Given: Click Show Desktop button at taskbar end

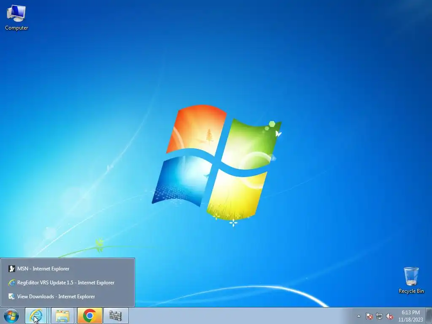Looking at the screenshot, I should click(x=429, y=316).
